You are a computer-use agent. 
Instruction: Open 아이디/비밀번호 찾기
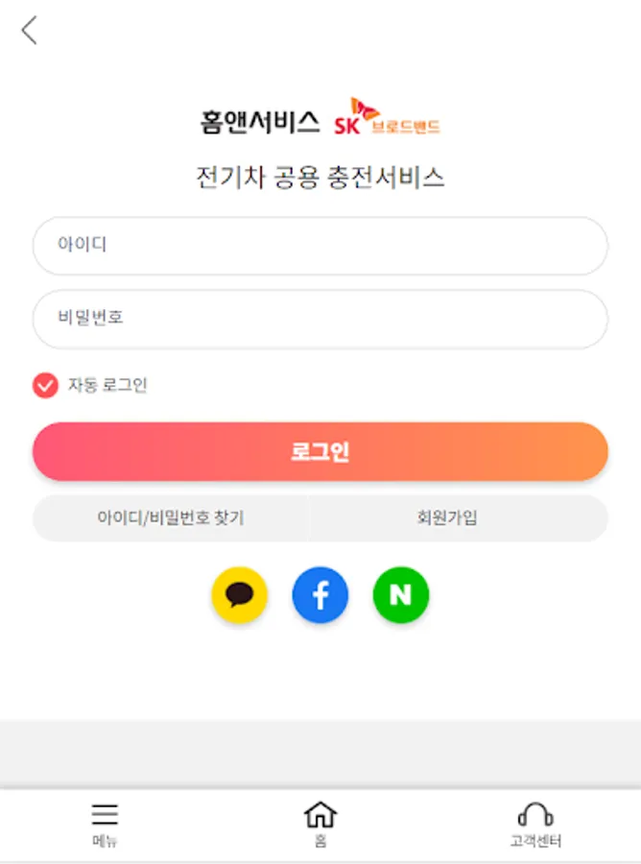[x=171, y=518]
